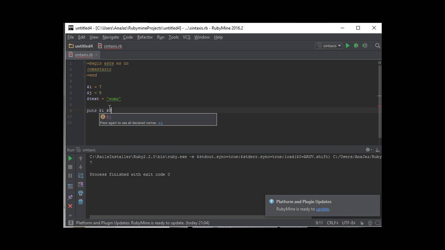Open the Edit menu
The width and height of the screenshot is (445, 250).
pos(82,37)
